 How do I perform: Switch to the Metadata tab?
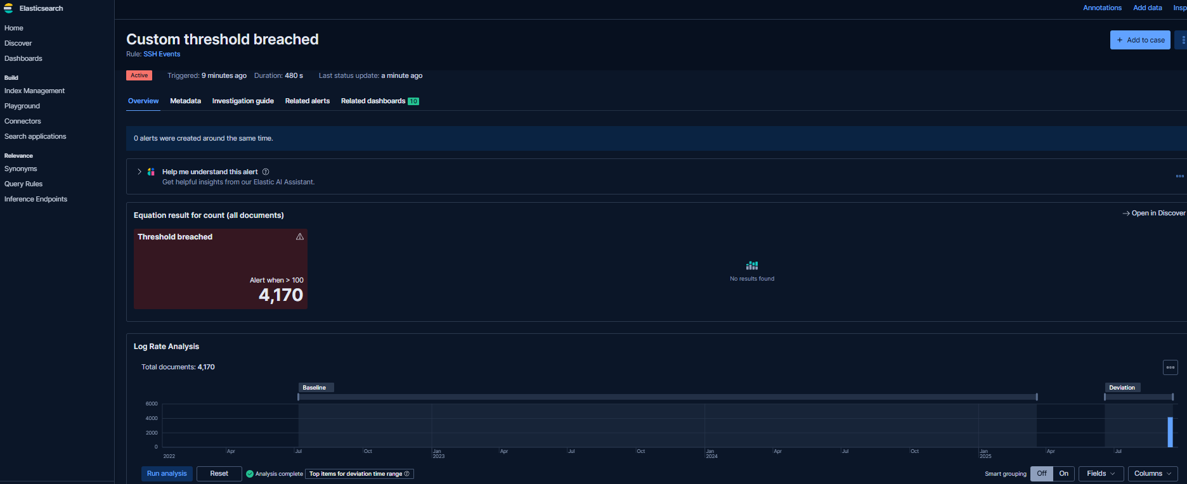click(185, 101)
